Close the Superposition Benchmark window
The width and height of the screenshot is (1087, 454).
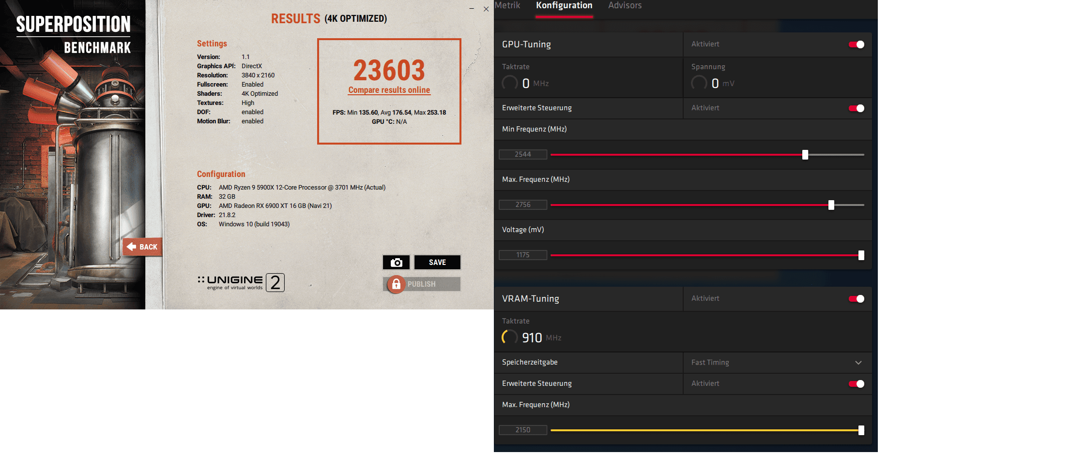[x=486, y=9]
